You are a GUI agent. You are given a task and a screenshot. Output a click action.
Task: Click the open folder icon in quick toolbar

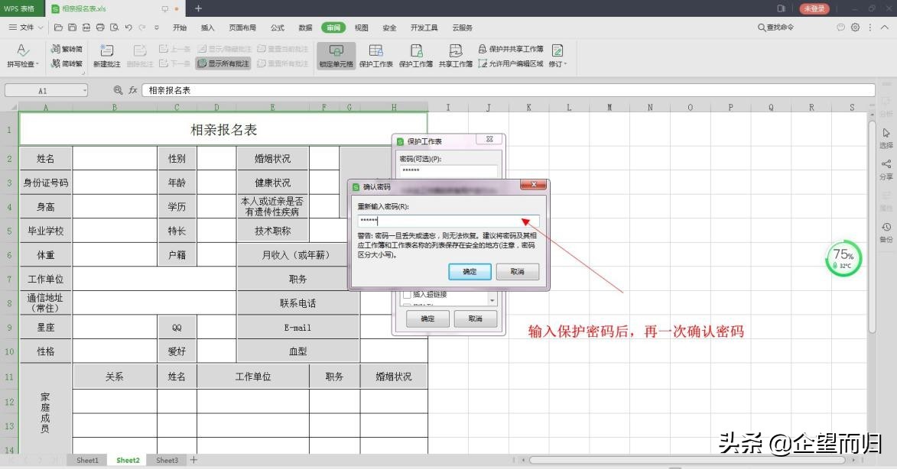click(x=58, y=27)
